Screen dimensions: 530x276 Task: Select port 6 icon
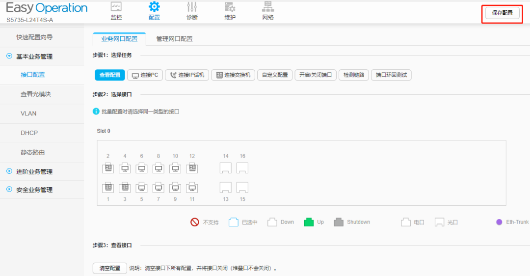coord(142,168)
